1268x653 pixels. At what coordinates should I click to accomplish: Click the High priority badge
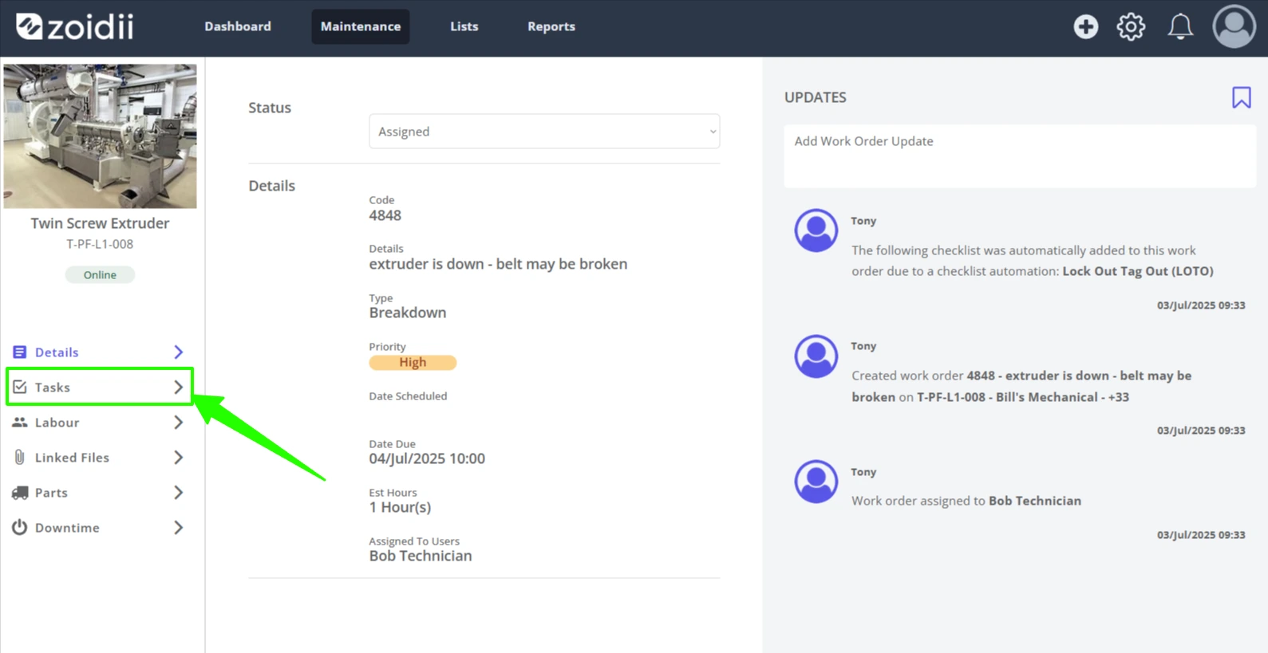click(x=413, y=362)
